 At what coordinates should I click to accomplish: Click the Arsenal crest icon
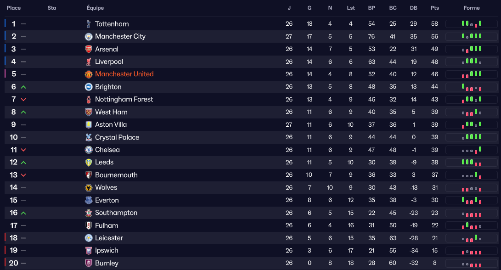click(x=89, y=49)
